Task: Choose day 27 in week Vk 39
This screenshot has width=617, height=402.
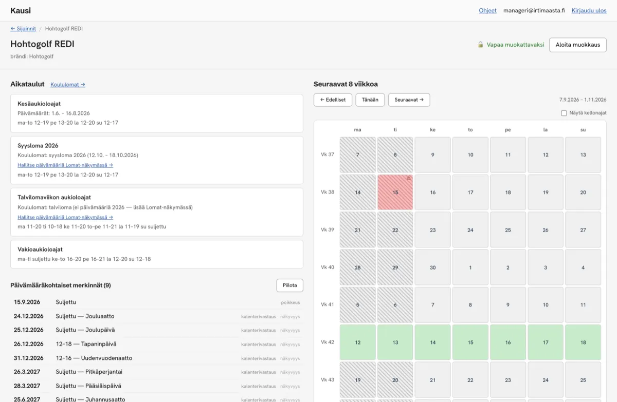Action: [x=583, y=229]
